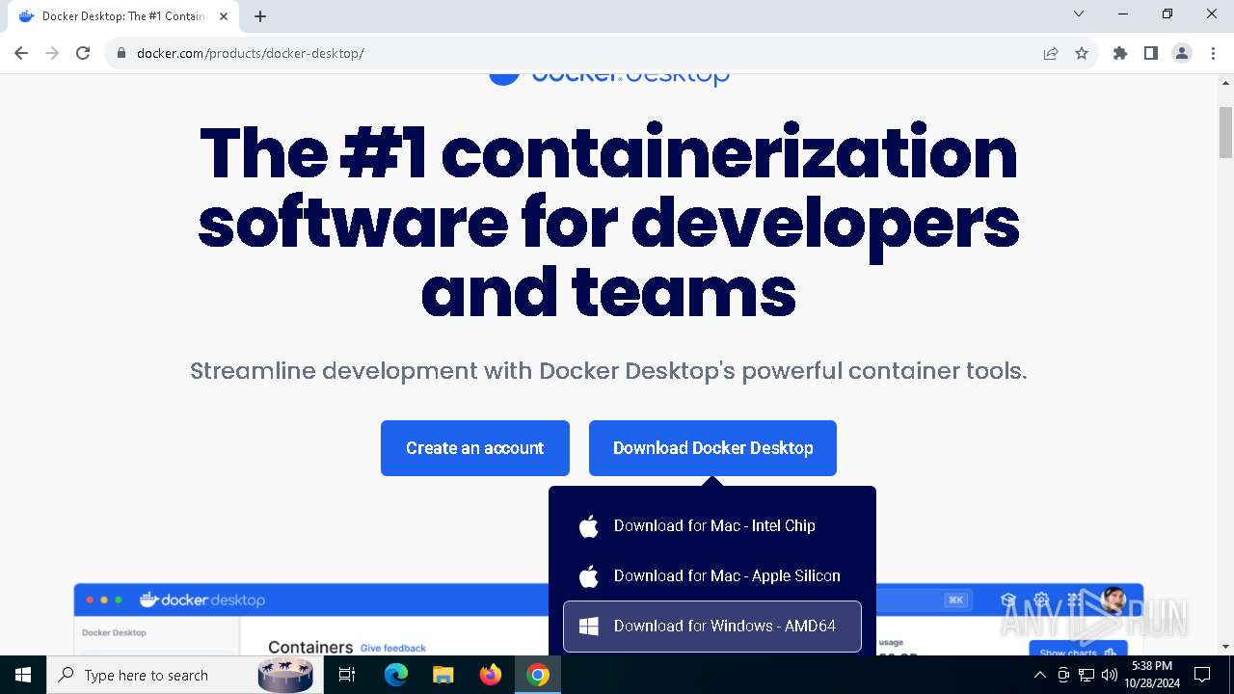Click the Apple logo beside Intel Chip
The image size is (1234, 694).
point(589,525)
